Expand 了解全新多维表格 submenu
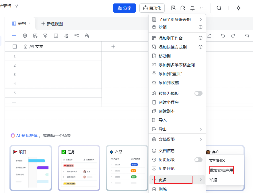This screenshot has width=253, height=193. (177, 20)
